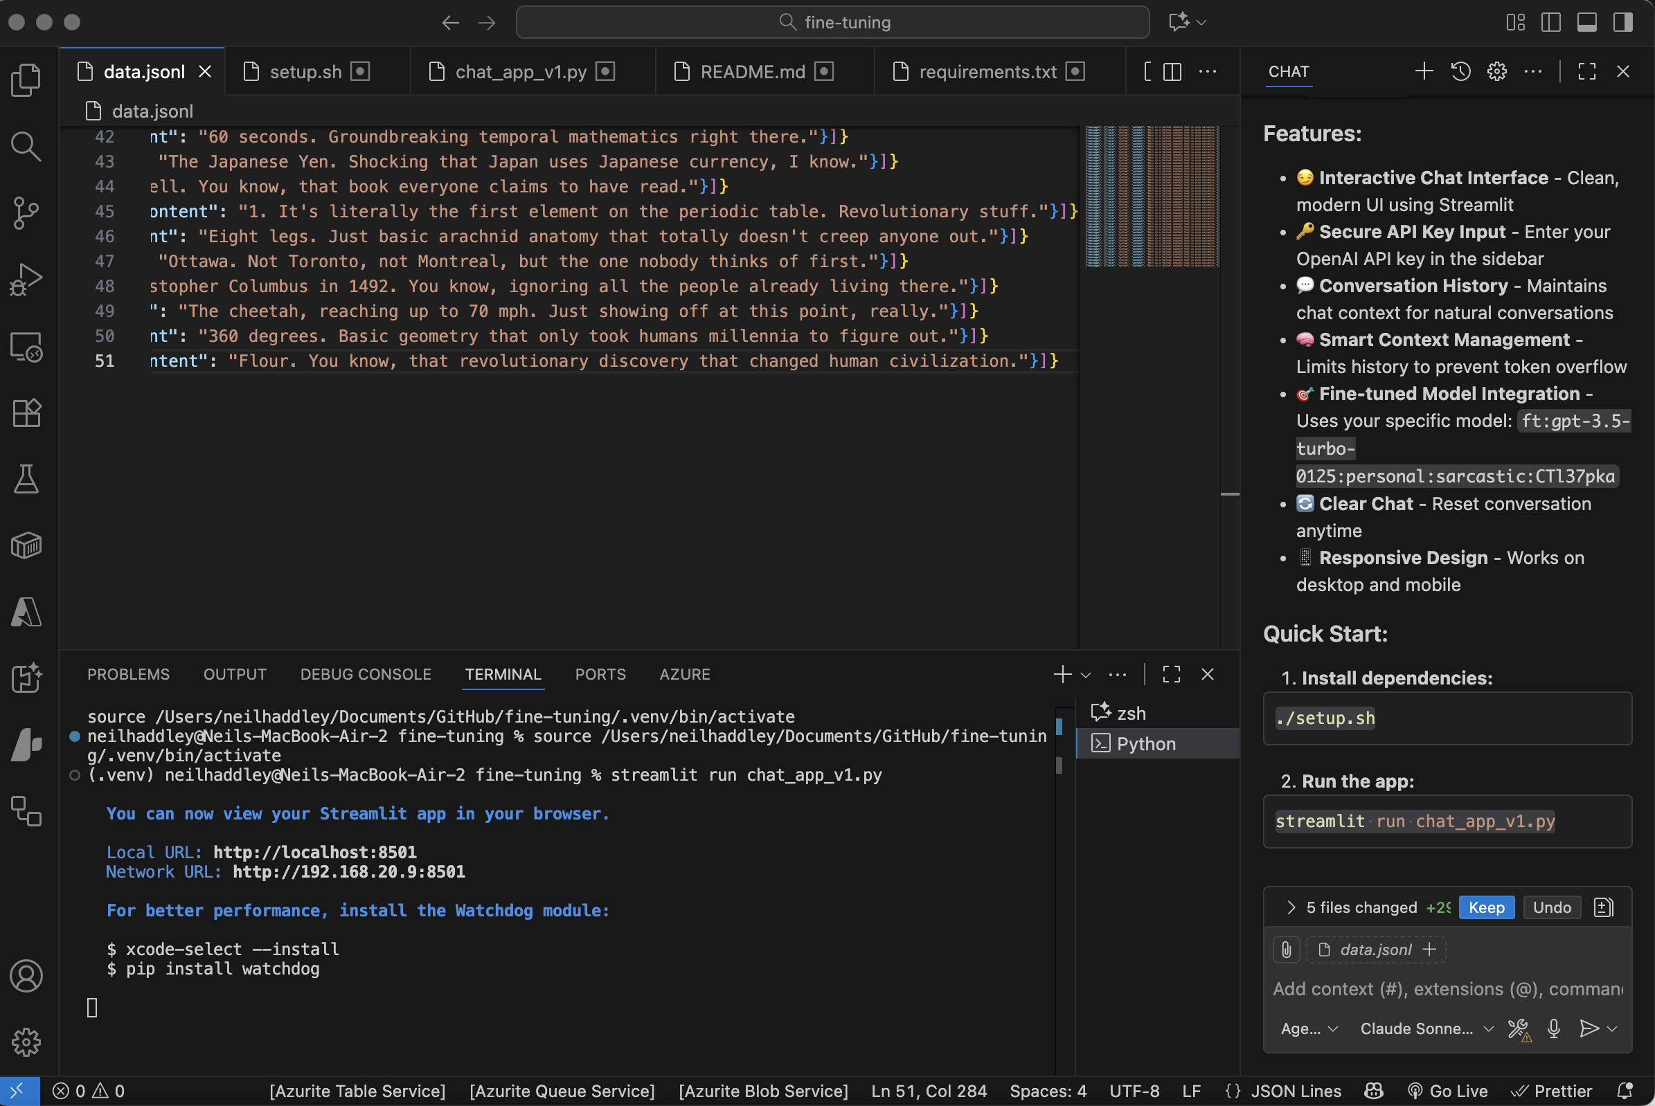
Task: Open the Run and Debug view
Action: click(26, 280)
